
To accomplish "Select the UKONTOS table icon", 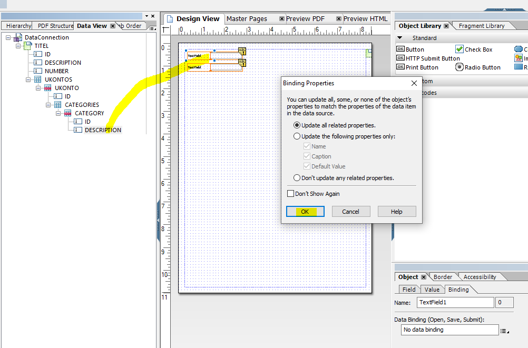I will click(38, 79).
